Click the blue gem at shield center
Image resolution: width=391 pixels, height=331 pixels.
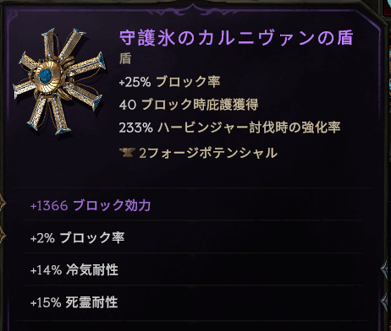45,76
